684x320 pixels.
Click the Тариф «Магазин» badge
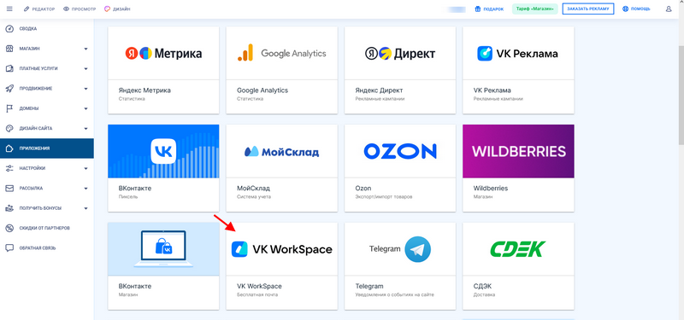pos(535,9)
